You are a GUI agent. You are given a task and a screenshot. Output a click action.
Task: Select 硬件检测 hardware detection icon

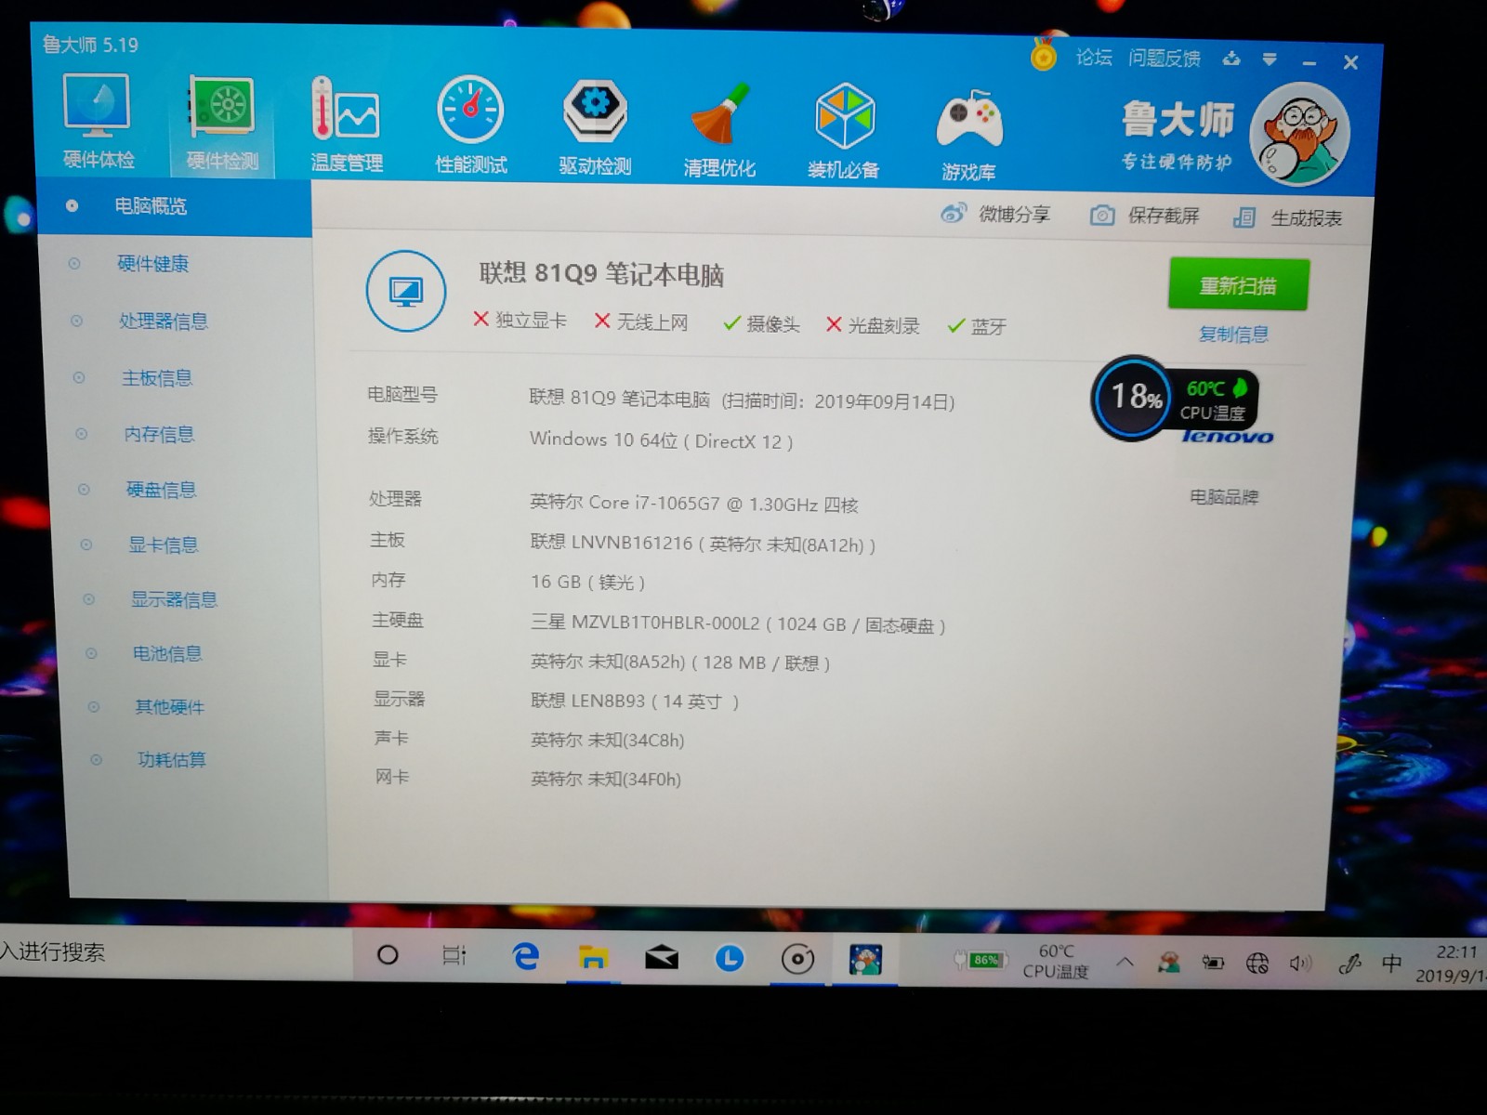click(222, 124)
